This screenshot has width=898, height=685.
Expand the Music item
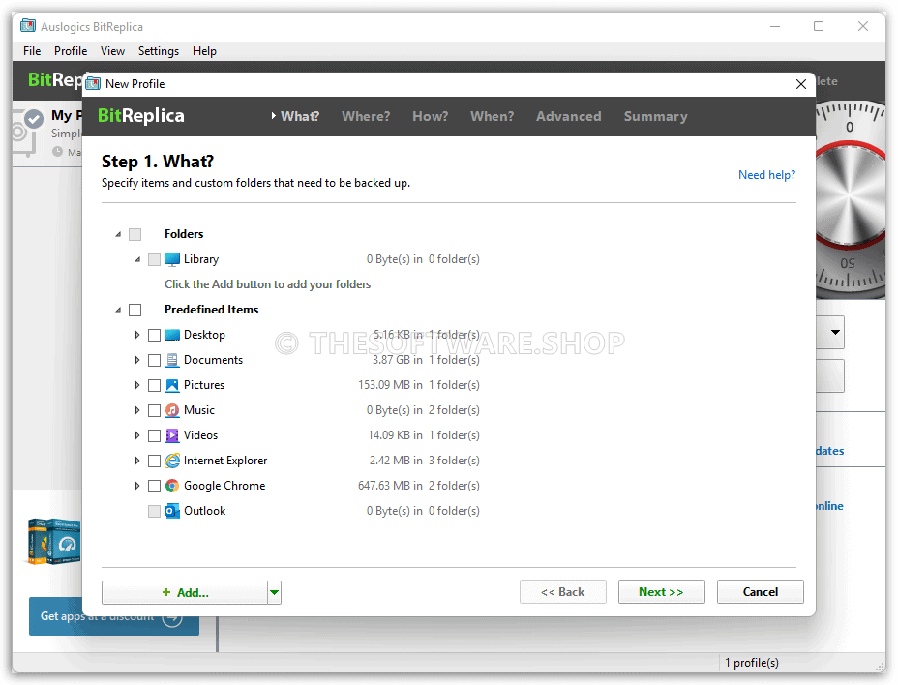[x=137, y=410]
